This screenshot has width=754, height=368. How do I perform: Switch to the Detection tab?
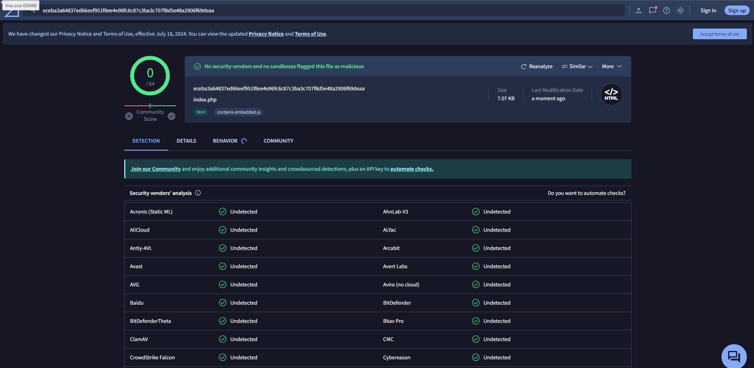pyautogui.click(x=146, y=141)
